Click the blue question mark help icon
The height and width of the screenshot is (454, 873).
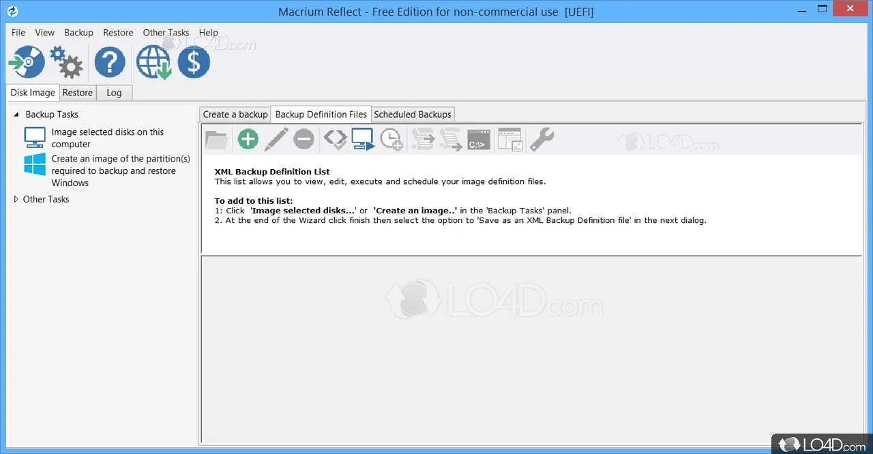pyautogui.click(x=110, y=63)
